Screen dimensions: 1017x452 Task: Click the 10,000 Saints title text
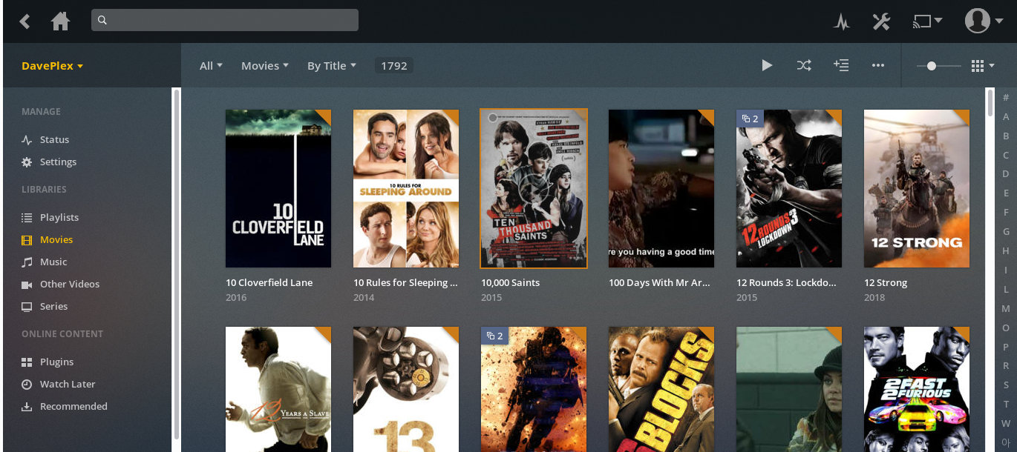(x=511, y=282)
